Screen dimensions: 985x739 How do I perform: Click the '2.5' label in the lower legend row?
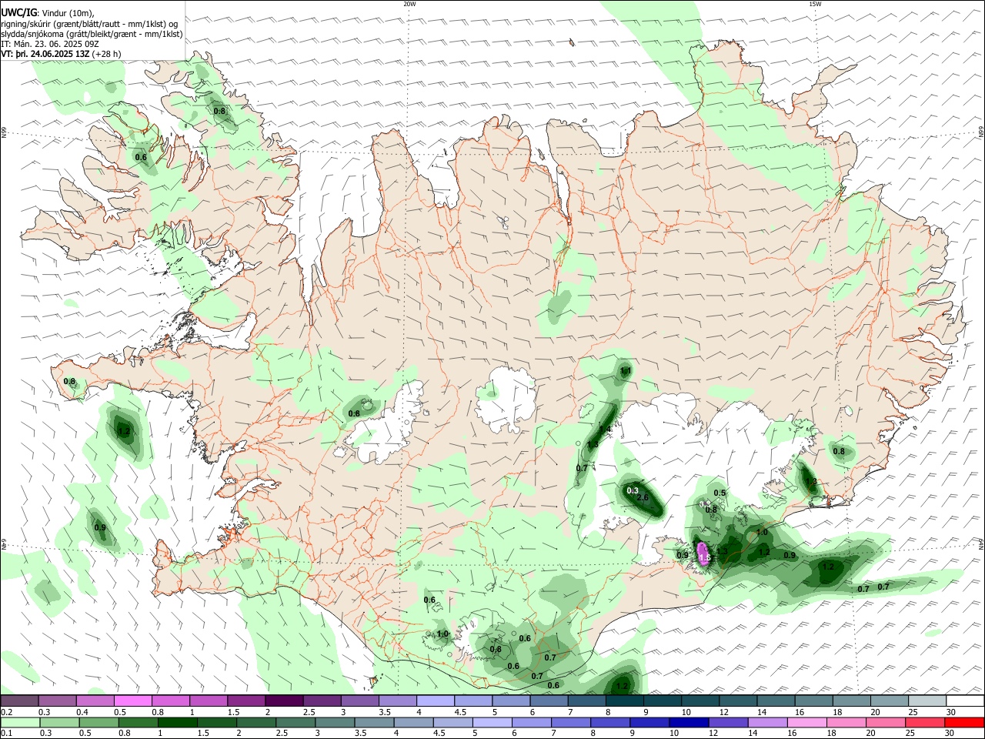click(282, 734)
